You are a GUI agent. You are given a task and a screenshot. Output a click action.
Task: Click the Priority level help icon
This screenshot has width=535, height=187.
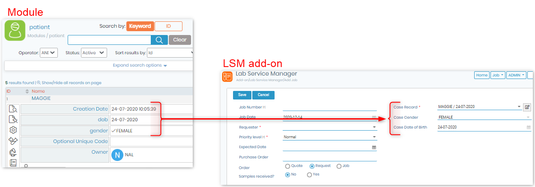[264, 137]
